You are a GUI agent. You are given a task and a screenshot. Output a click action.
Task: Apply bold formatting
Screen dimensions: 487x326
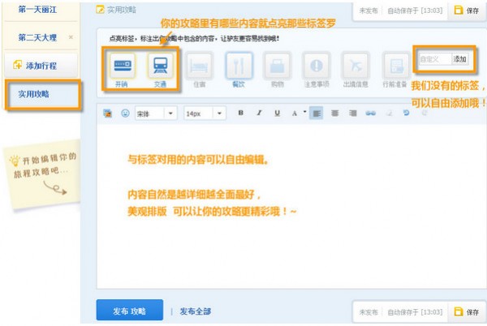click(x=241, y=113)
